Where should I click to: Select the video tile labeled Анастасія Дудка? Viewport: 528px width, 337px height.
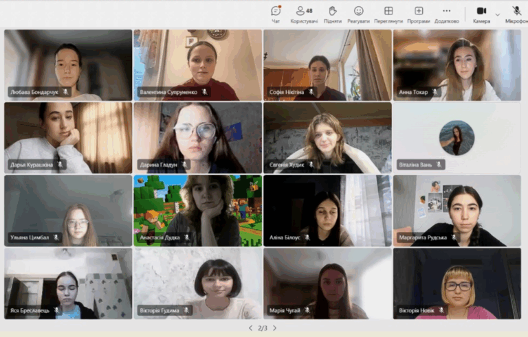pyautogui.click(x=197, y=209)
